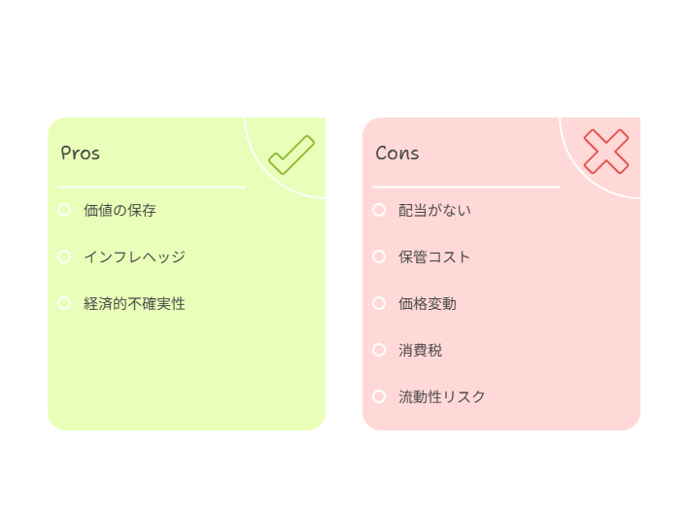
Task: Select the bullet circle beside 経済的不確実性
Action: [64, 303]
